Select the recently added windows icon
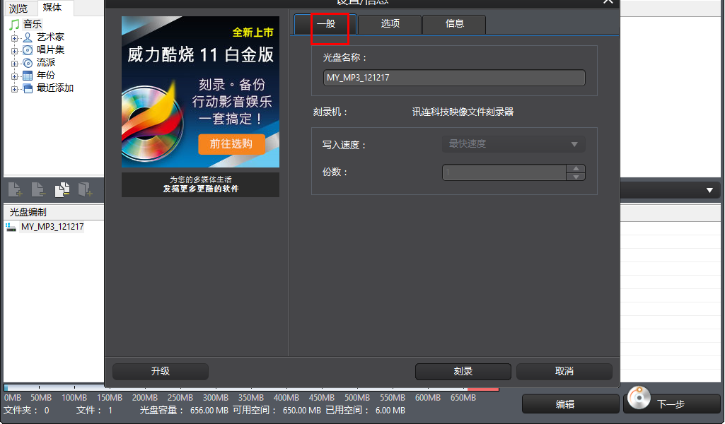 click(x=28, y=88)
